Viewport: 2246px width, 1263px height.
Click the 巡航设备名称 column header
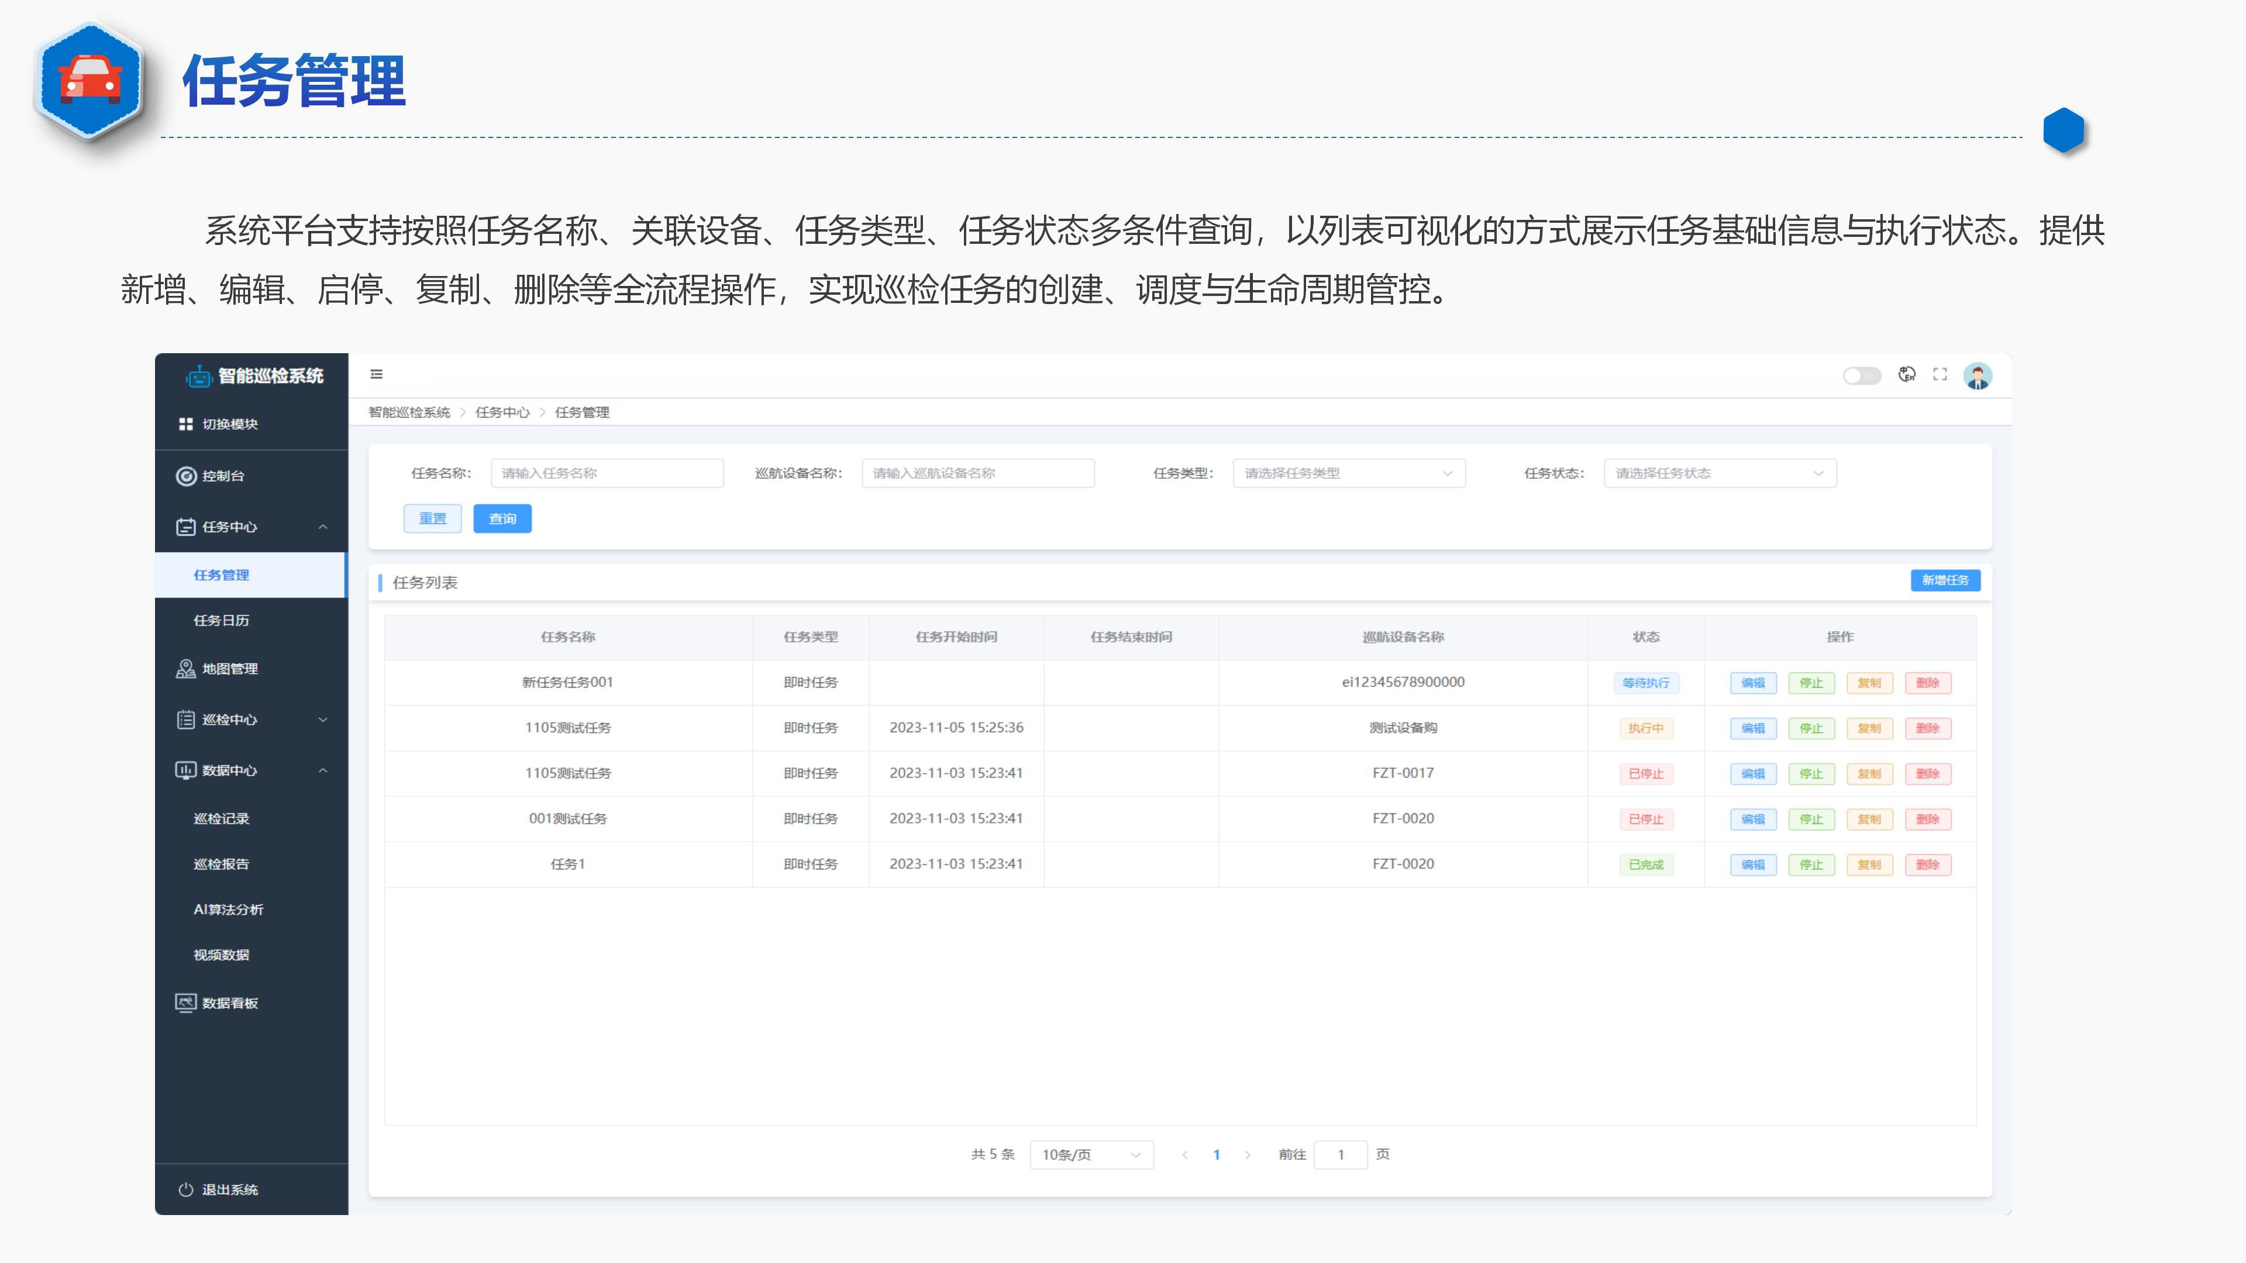click(1403, 637)
